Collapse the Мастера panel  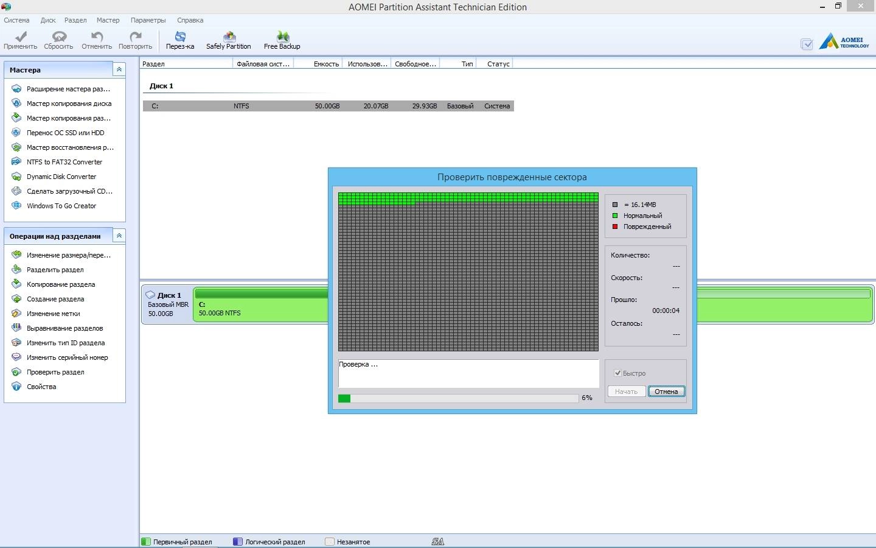pos(119,69)
